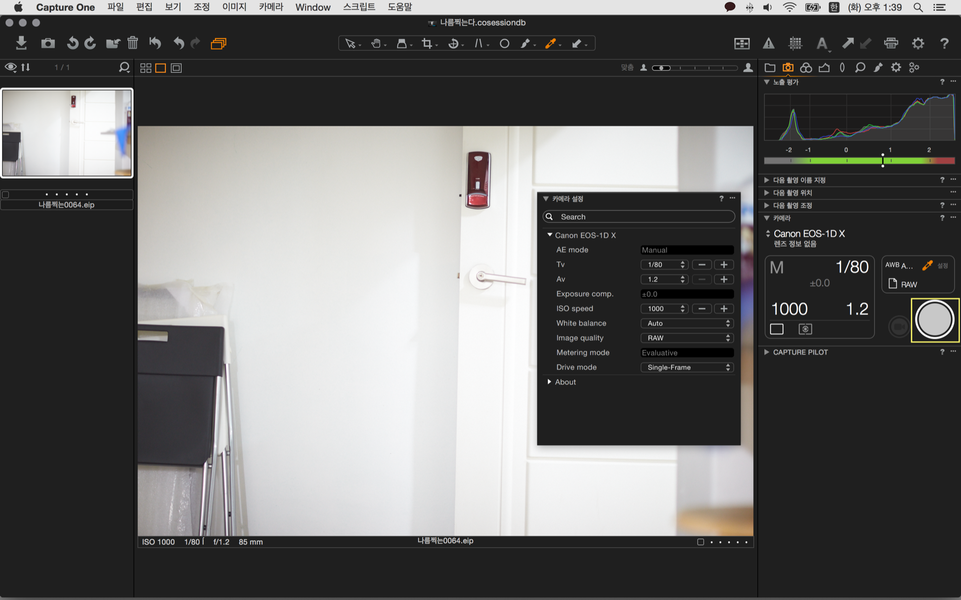Select the Hand pan tool
Image resolution: width=961 pixels, height=600 pixels.
376,43
